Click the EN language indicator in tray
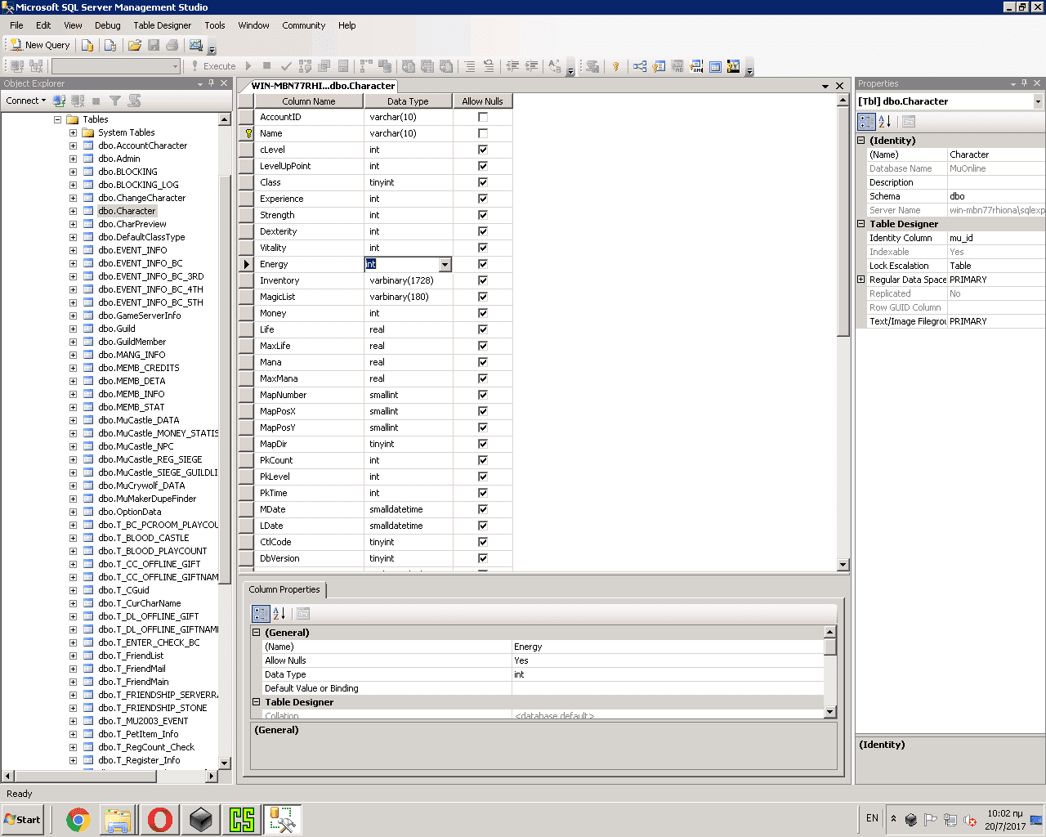The height and width of the screenshot is (837, 1046). pos(872,818)
